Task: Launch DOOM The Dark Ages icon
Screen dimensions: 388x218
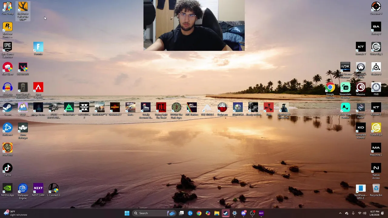Action: point(176,111)
